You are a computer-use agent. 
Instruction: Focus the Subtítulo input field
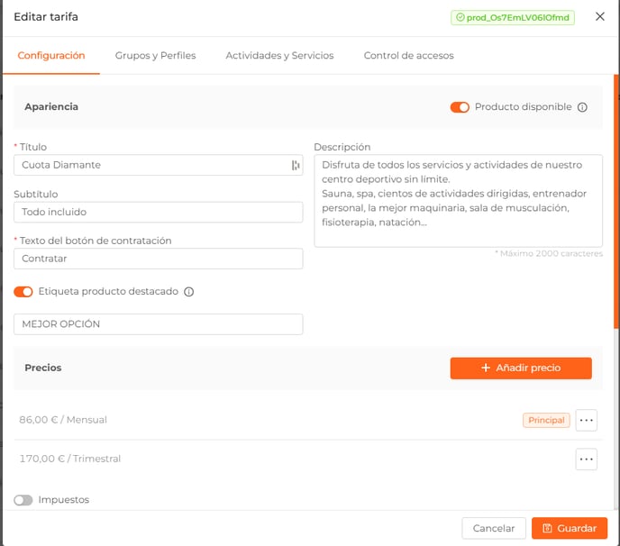[x=159, y=212]
